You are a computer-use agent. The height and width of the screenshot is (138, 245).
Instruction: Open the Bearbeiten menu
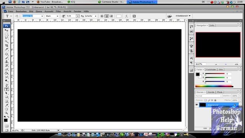(x=21, y=11)
